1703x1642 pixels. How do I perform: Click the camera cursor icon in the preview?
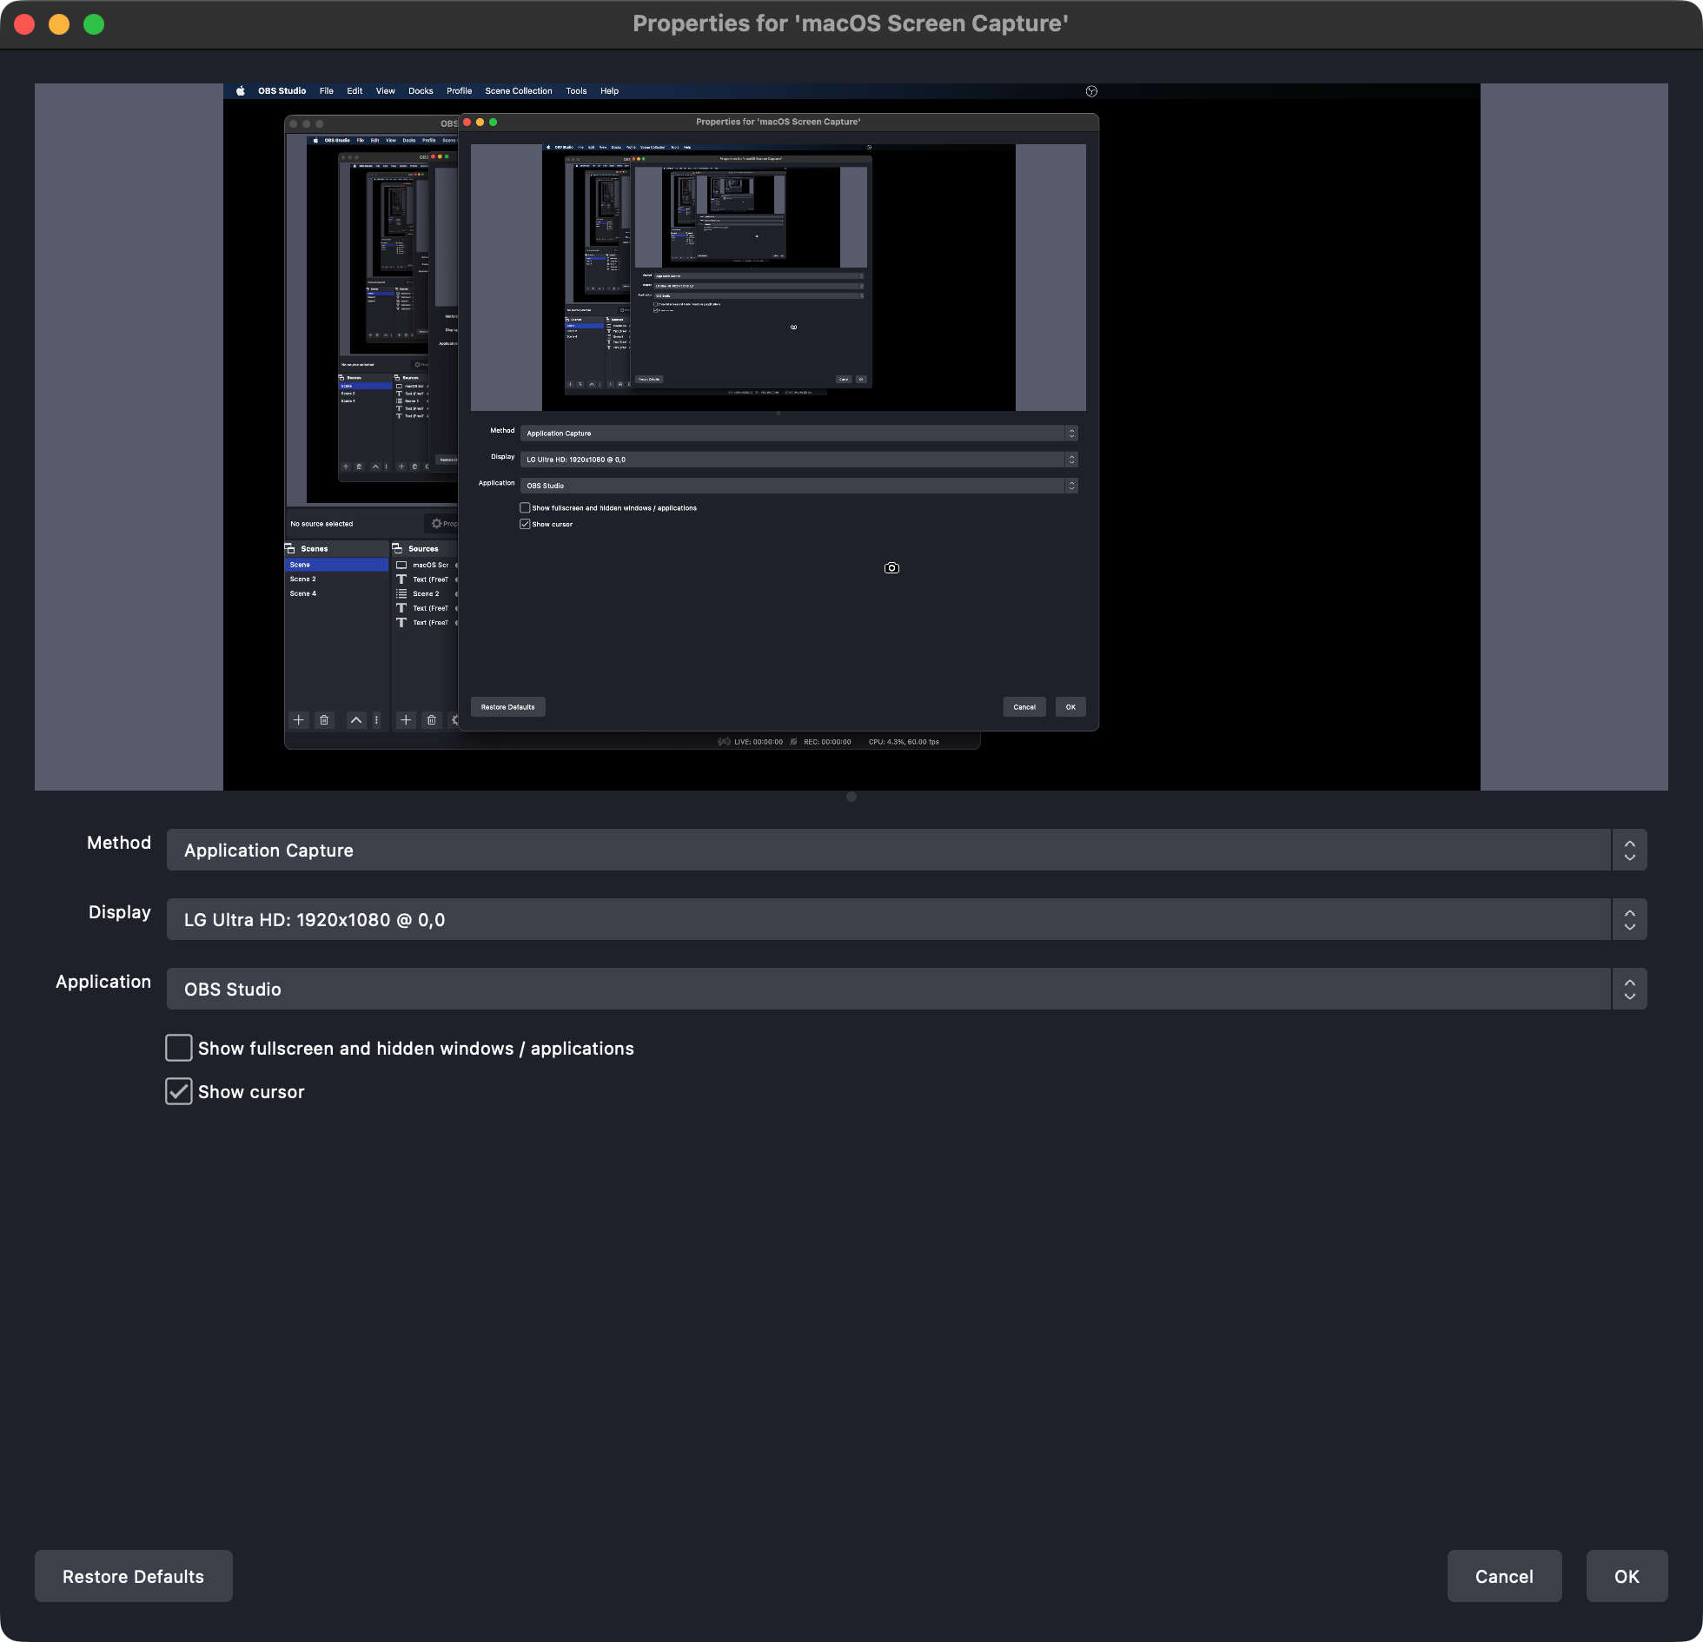(891, 568)
